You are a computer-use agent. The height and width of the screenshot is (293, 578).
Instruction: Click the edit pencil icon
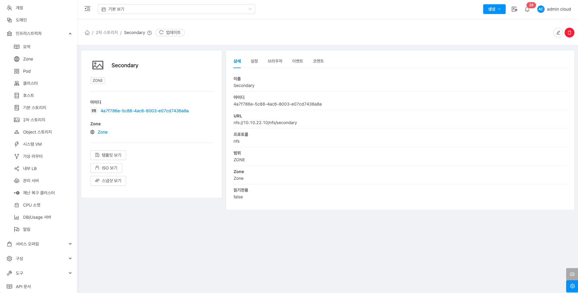[x=558, y=33]
